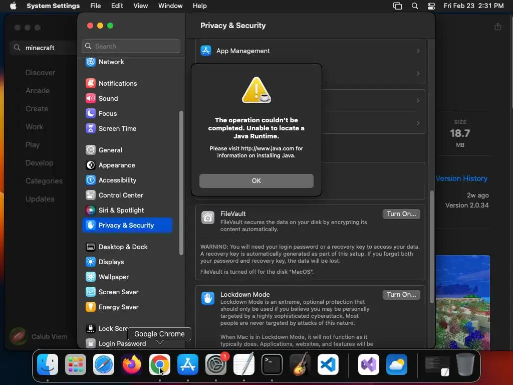The height and width of the screenshot is (385, 513).
Task: Click the menu bar date and time
Action: point(473,6)
